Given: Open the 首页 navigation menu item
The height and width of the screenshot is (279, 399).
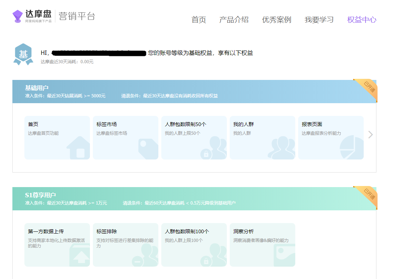Looking at the screenshot, I should 199,20.
